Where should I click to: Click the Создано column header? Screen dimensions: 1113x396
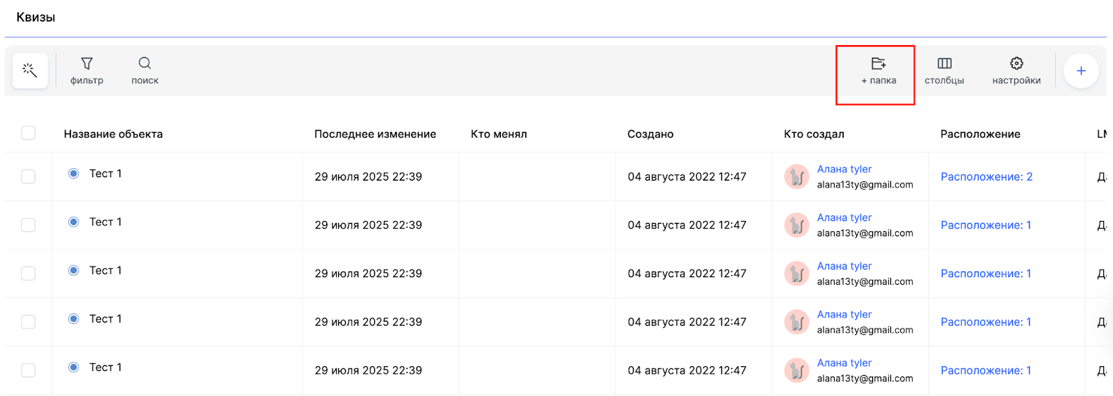[x=650, y=134]
